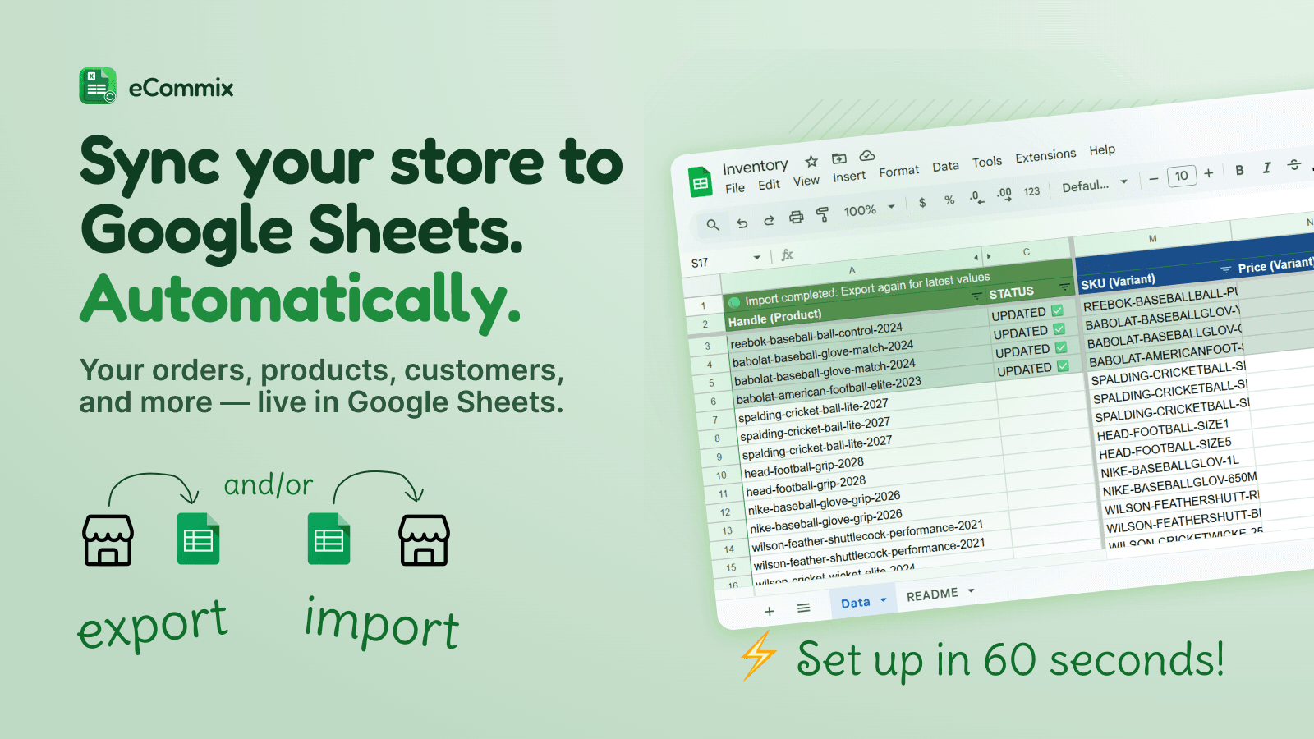Toggle UPDATED checkbox for babolat-american-football-elite-2023

click(1064, 365)
